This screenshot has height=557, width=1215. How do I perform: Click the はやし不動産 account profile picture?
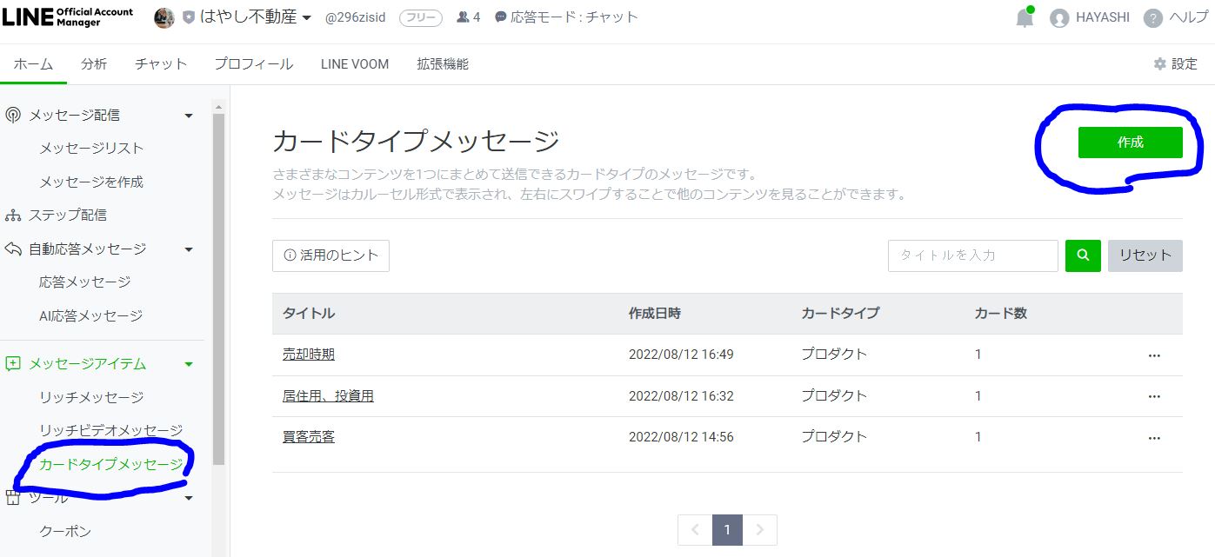pyautogui.click(x=164, y=17)
